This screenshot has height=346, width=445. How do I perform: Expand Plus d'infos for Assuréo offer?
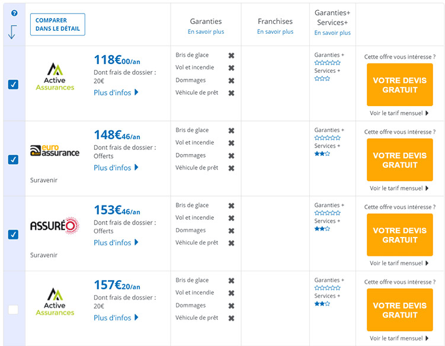point(116,242)
